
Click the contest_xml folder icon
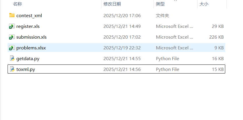12,15
